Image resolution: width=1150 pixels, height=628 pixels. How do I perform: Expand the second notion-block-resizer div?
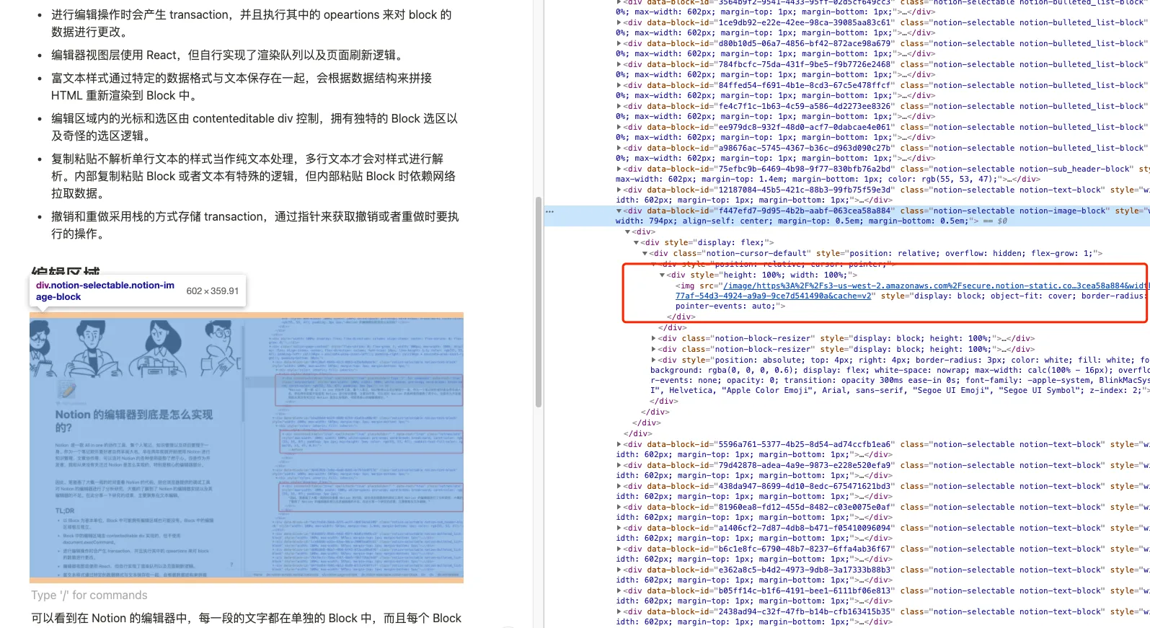point(654,350)
